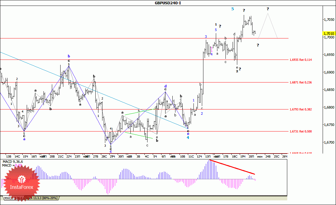Select the 1,6731 Ret 0,500 level label
Image resolution: width=336 pixels, height=205 pixels.
point(301,131)
